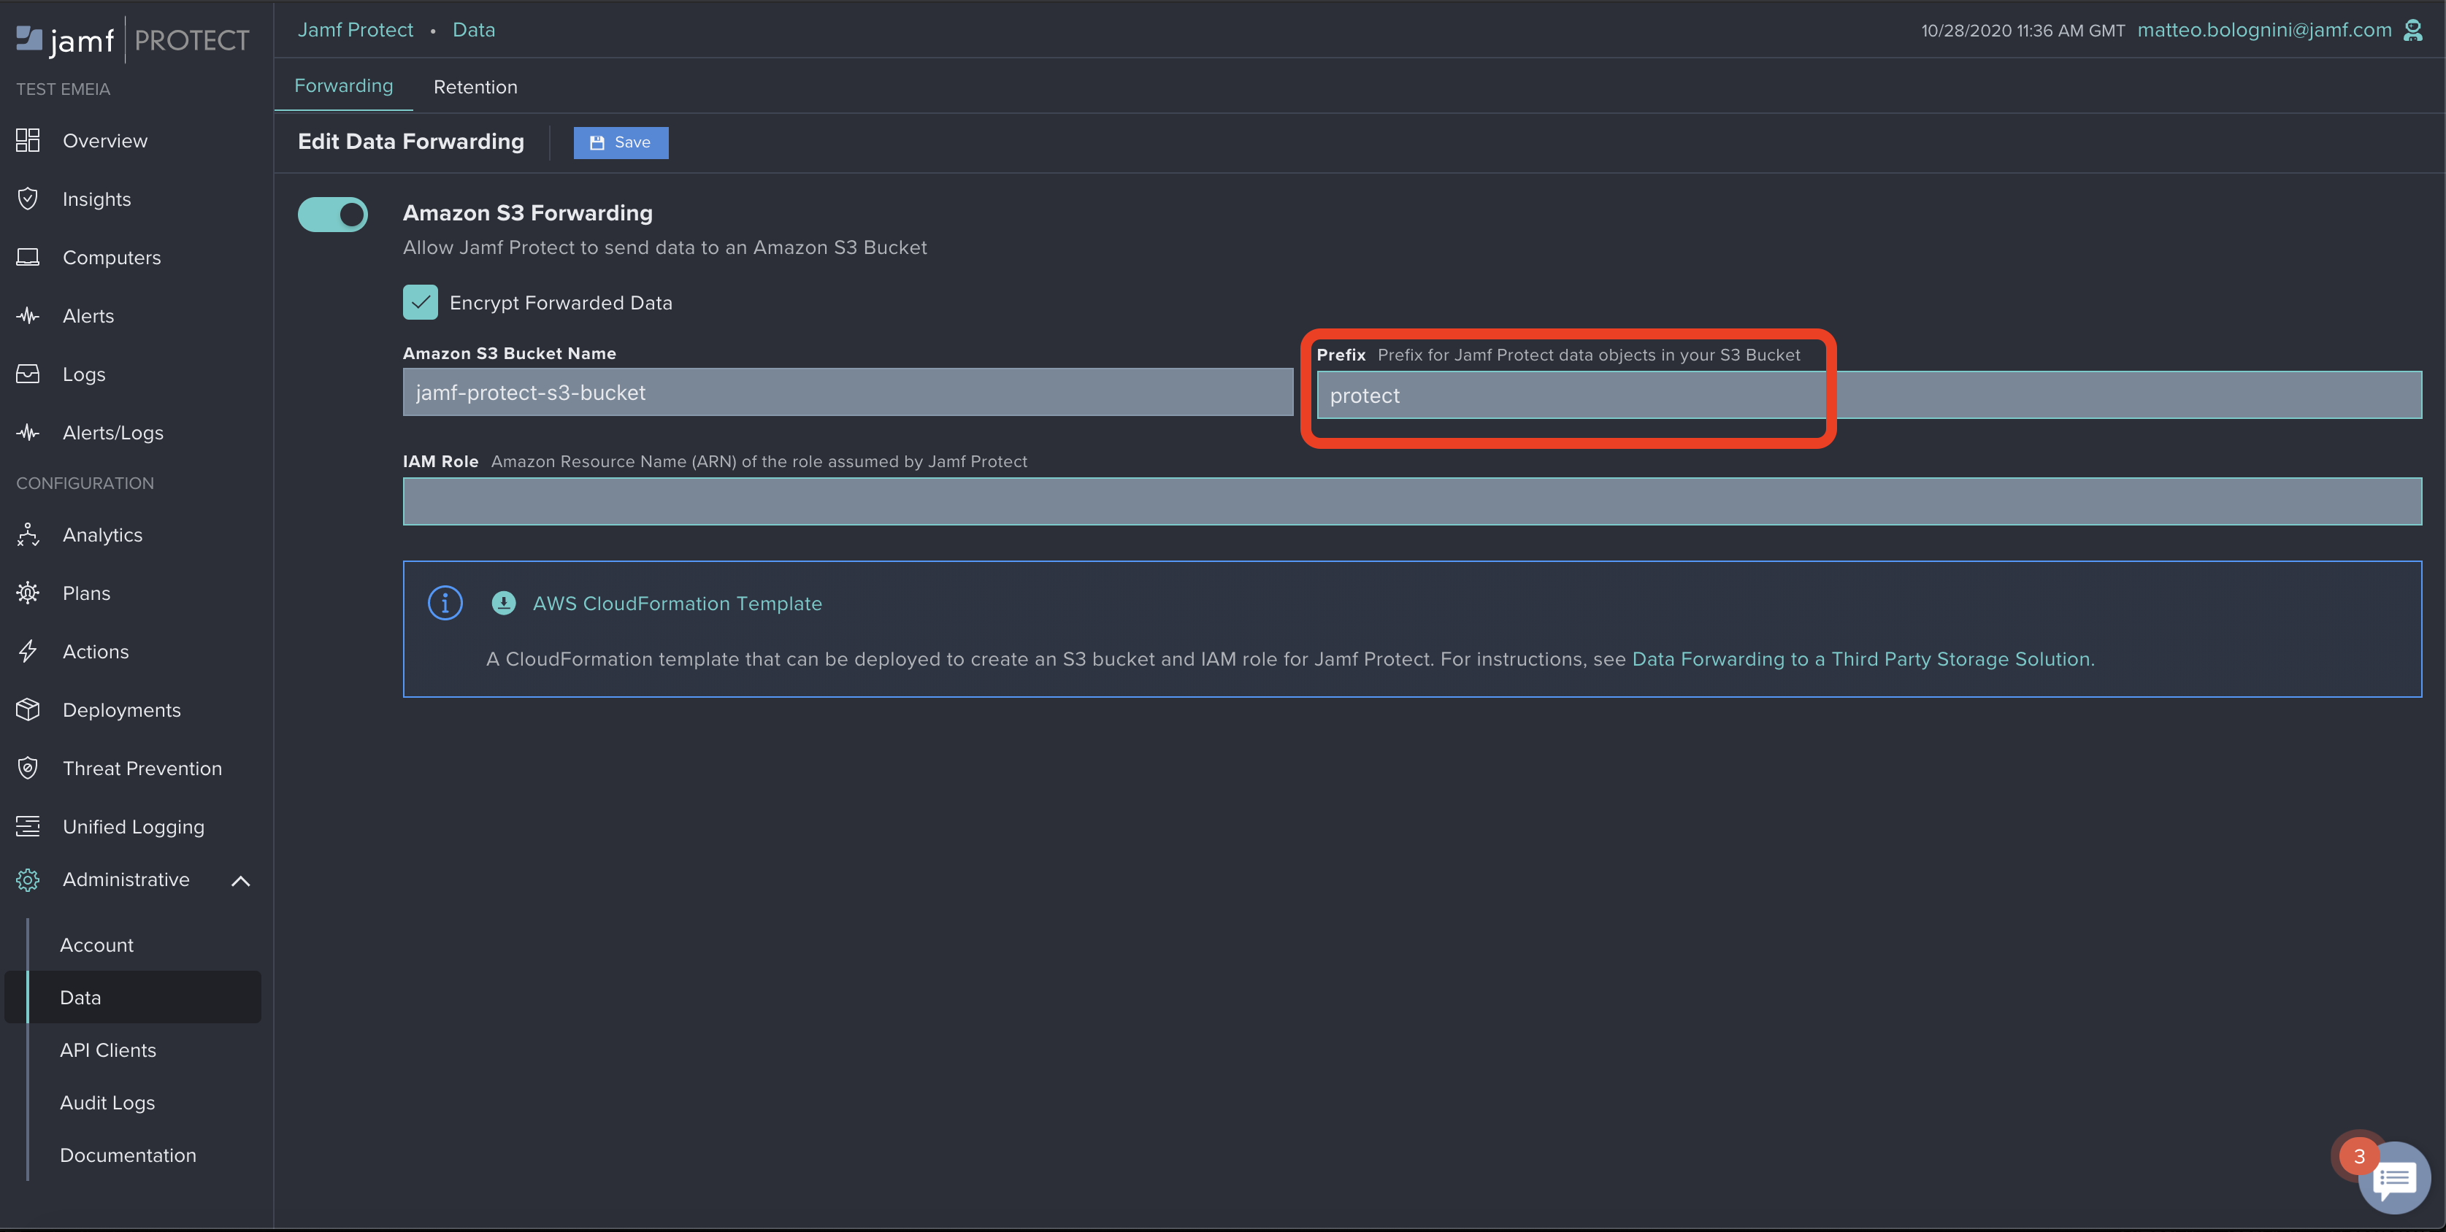The image size is (2446, 1232).
Task: Open Account under Administrative
Action: click(97, 945)
